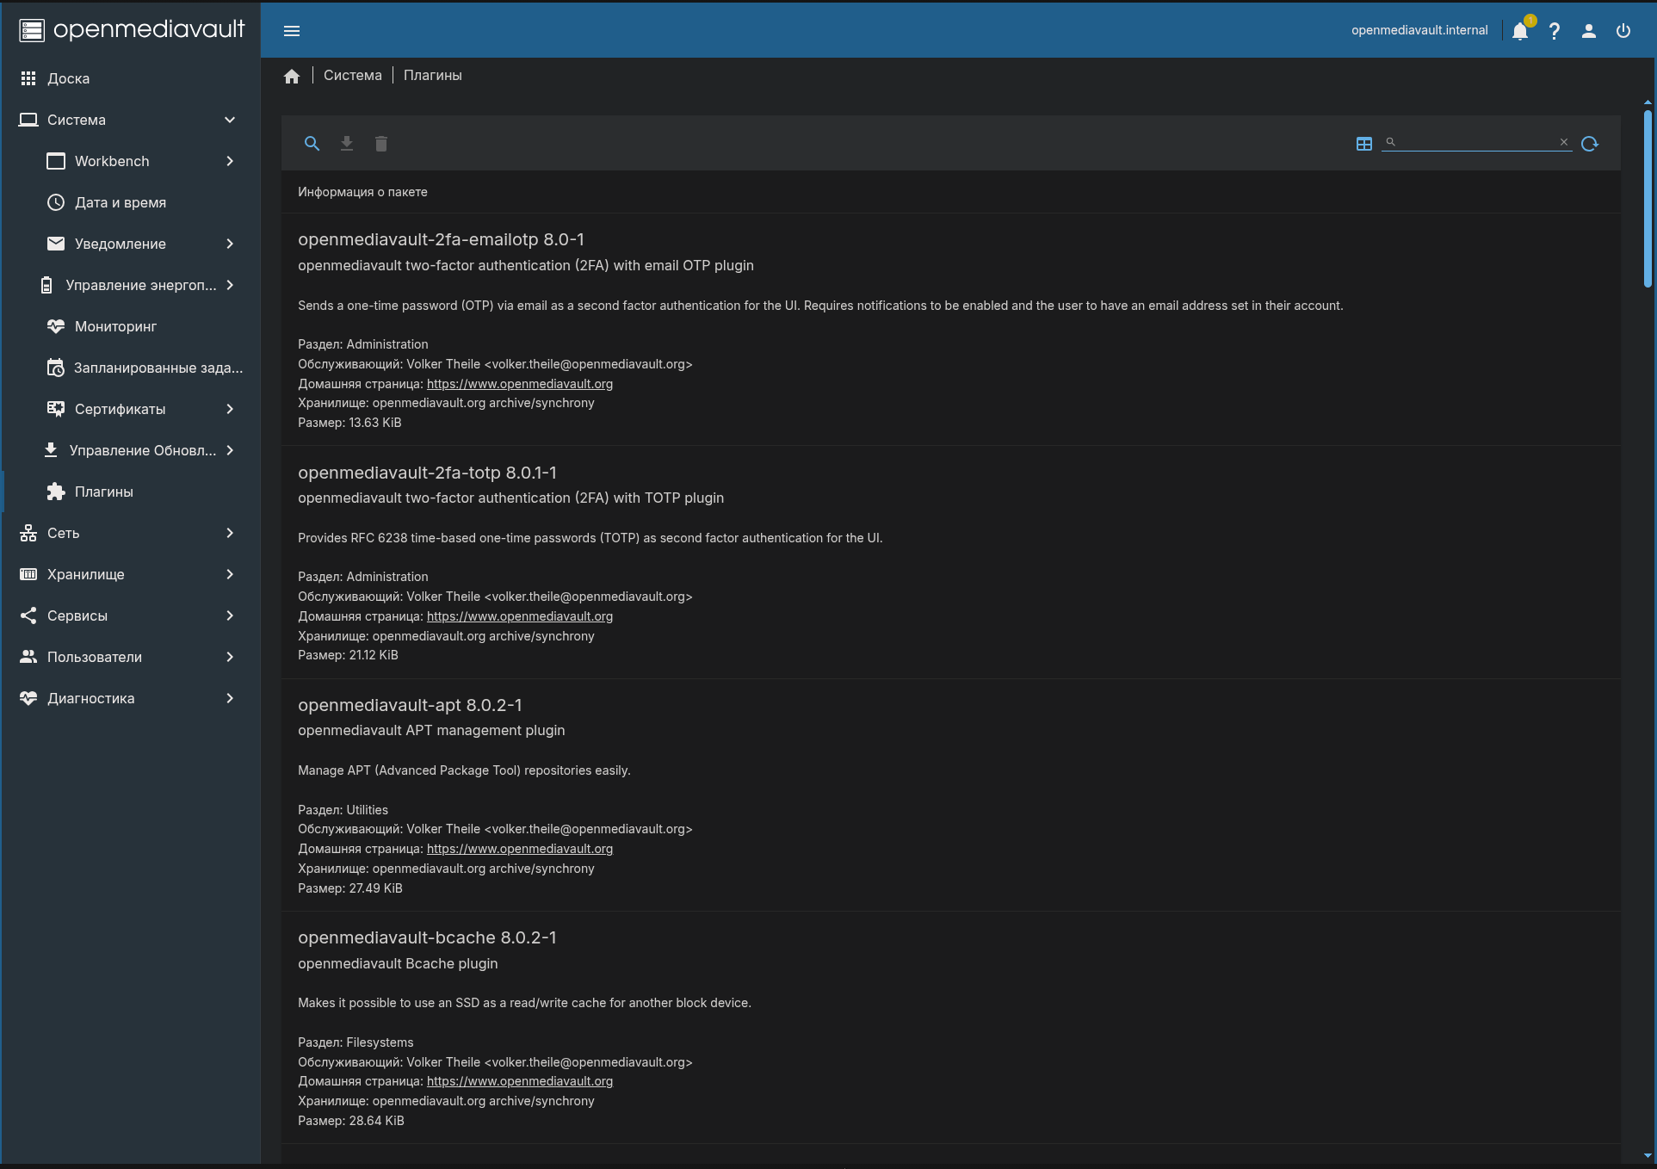Open Запланированные задачи page

(130, 368)
